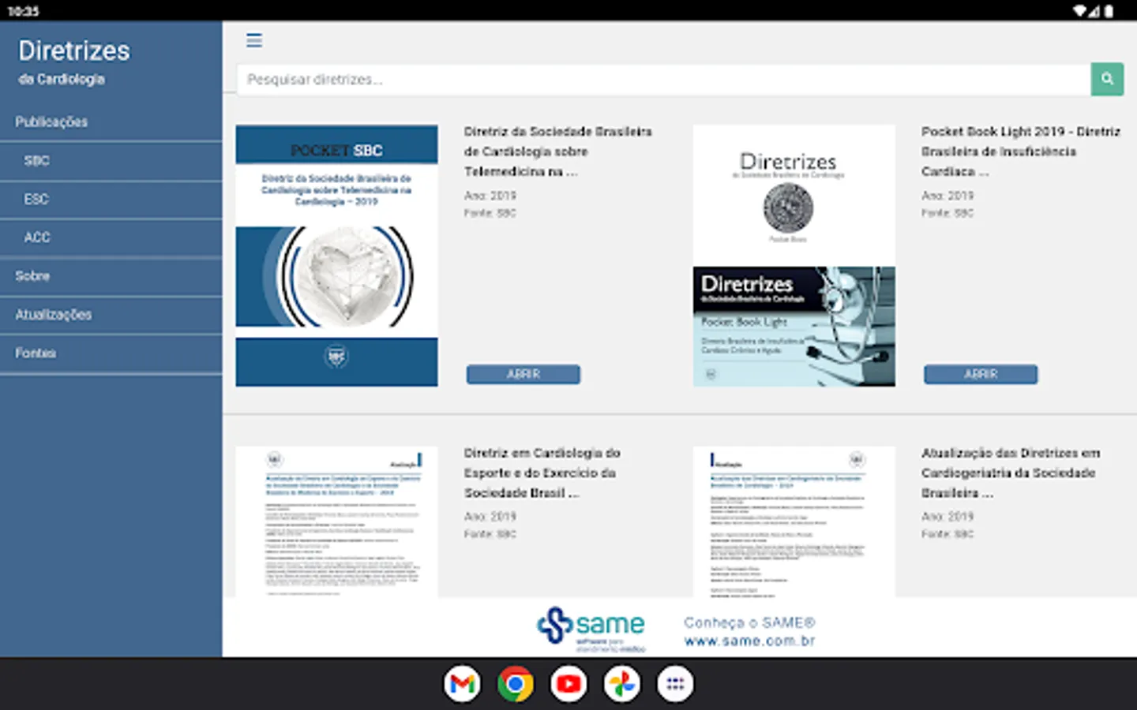Select Diretriz em Cardiologia do Esporte title

point(542,473)
